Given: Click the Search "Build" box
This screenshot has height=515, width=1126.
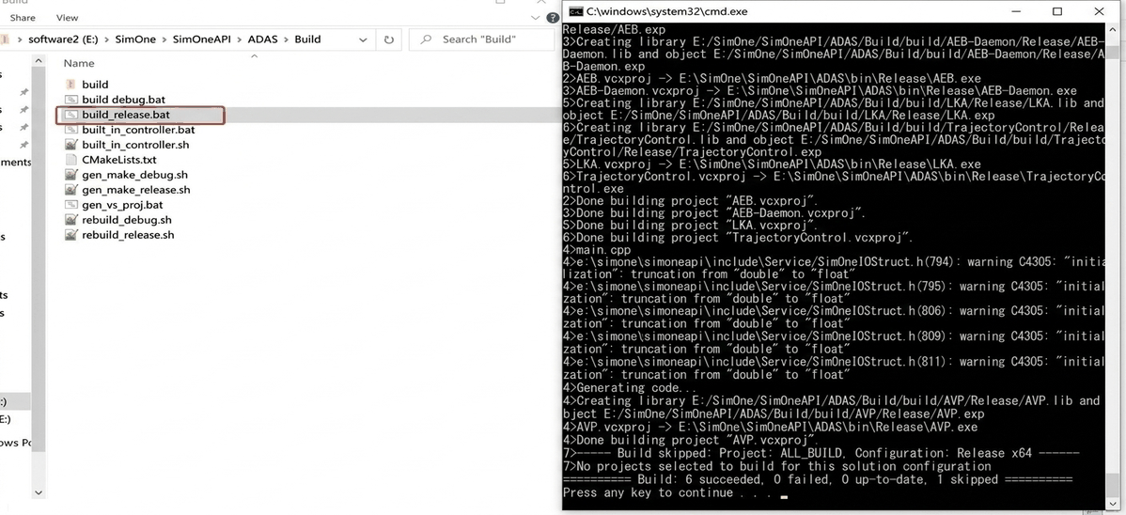Looking at the screenshot, I should pos(481,39).
